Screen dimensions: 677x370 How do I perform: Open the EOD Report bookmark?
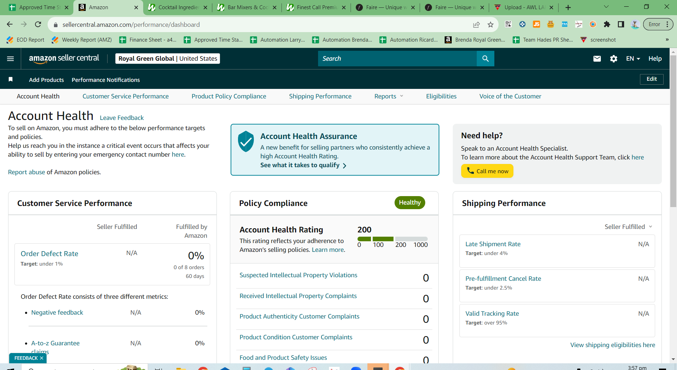25,40
